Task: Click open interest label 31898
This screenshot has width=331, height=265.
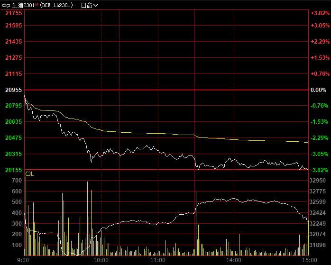Action: pos(318,245)
